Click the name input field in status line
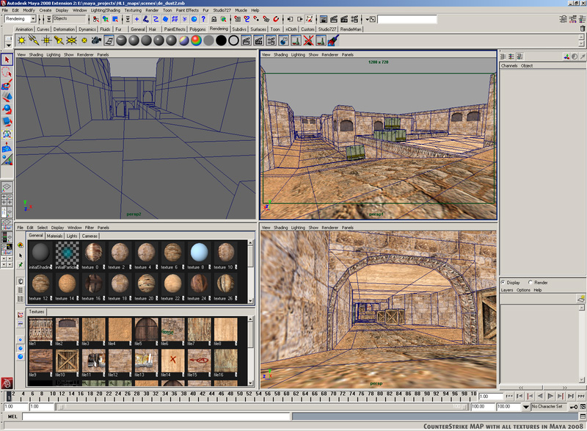 [x=407, y=19]
